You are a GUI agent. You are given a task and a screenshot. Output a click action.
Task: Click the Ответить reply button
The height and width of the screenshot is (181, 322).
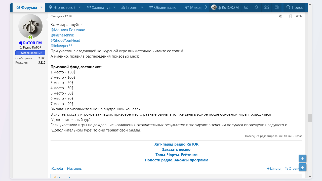pos(293,169)
